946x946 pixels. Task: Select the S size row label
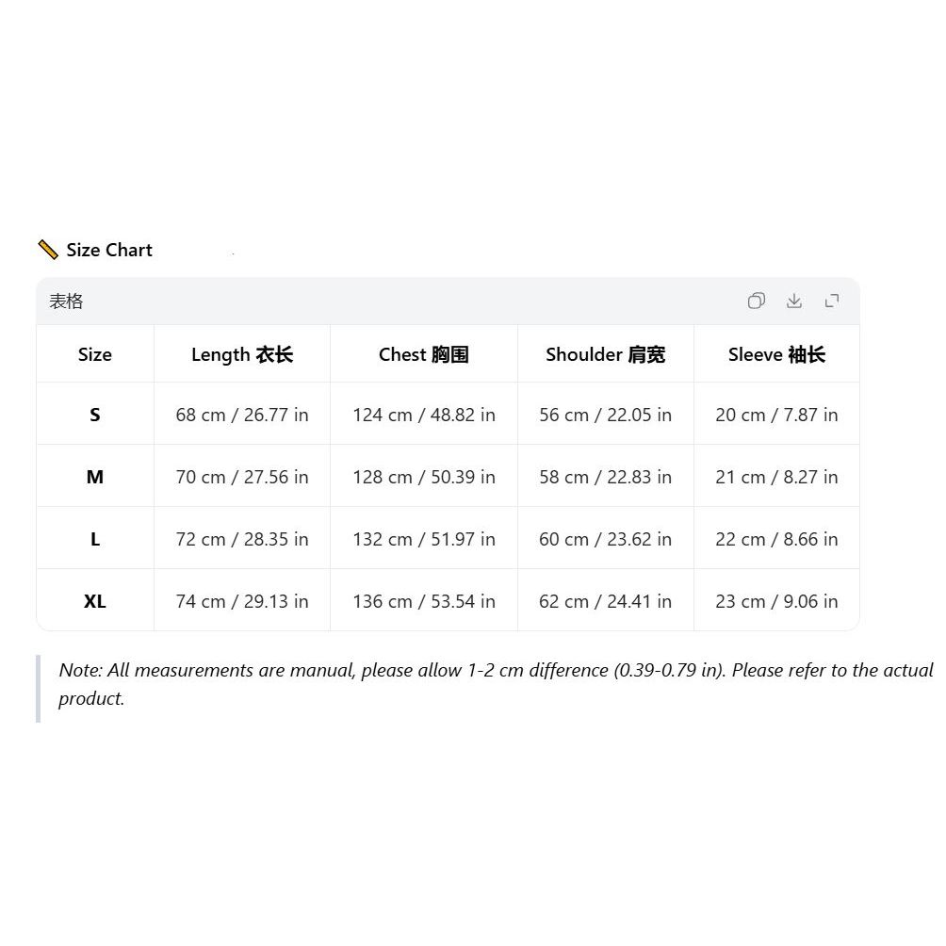point(95,415)
